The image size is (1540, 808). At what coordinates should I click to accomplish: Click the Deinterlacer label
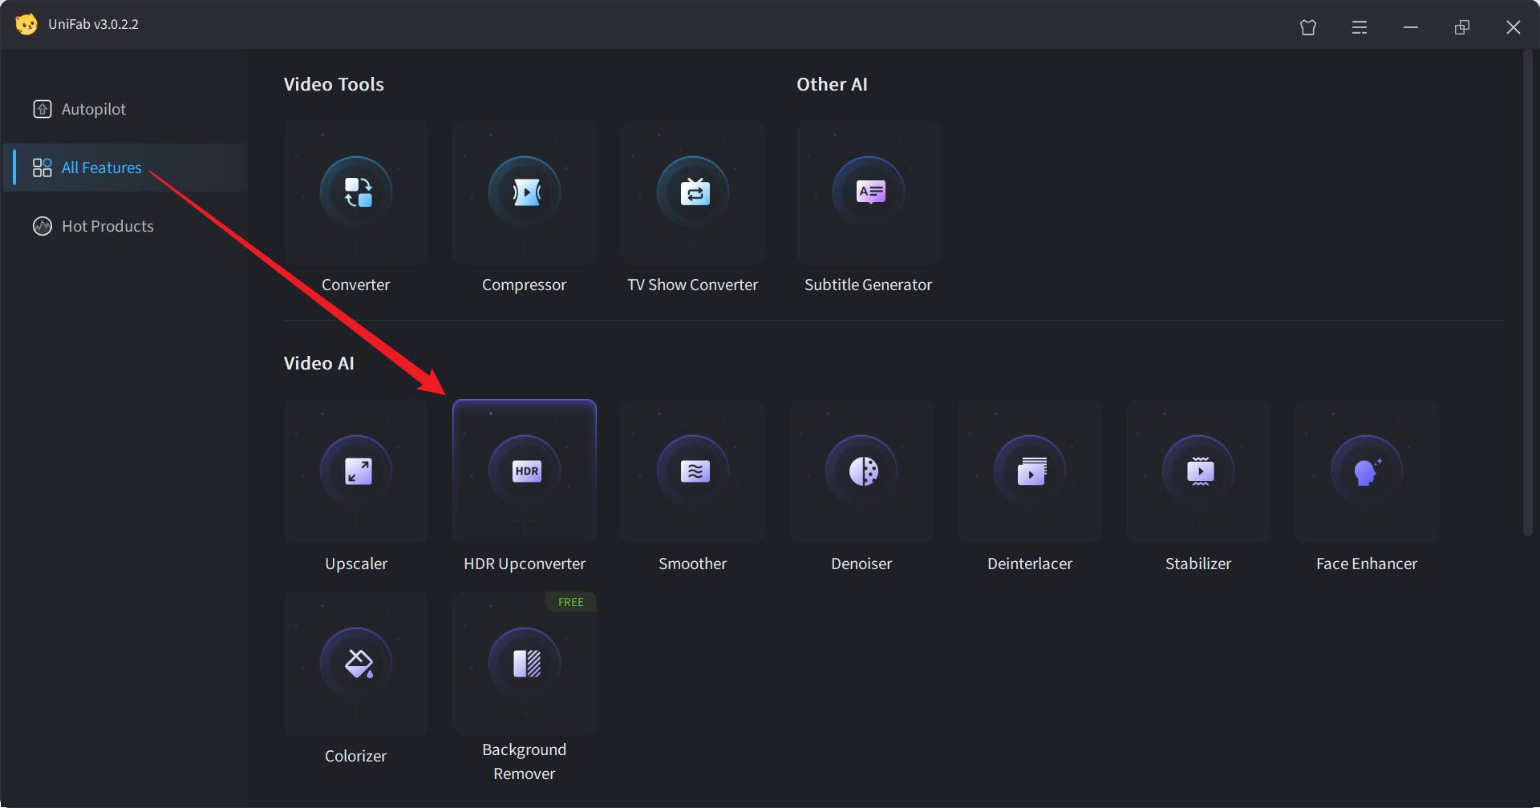[1030, 564]
